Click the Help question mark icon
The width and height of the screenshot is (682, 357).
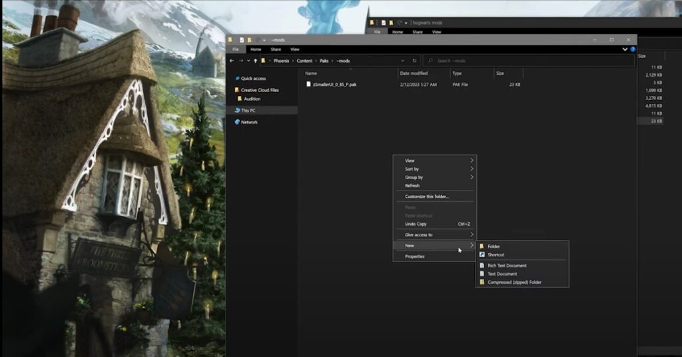click(633, 49)
